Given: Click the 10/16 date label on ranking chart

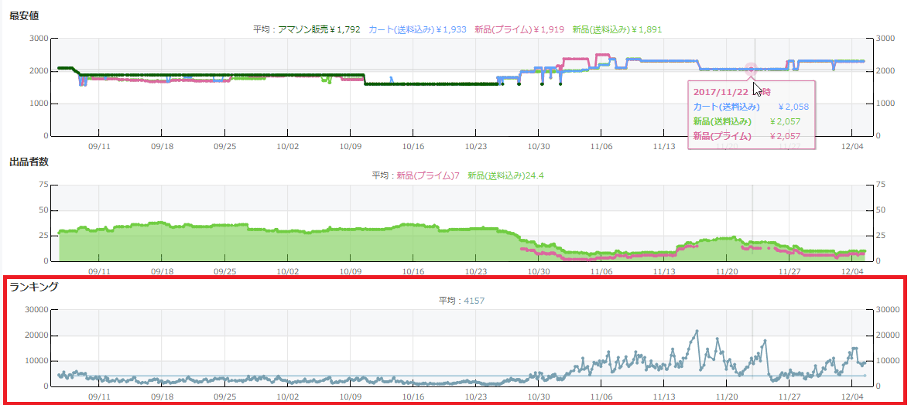Looking at the screenshot, I should [413, 396].
